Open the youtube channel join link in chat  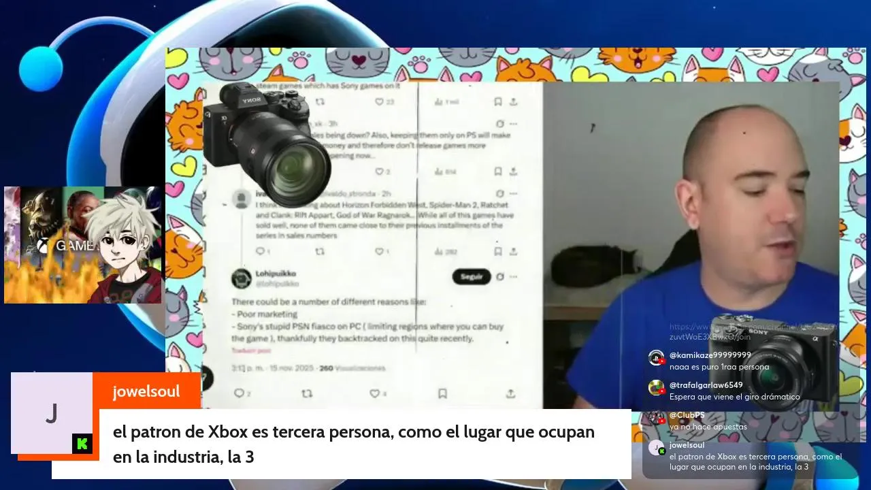click(753, 331)
